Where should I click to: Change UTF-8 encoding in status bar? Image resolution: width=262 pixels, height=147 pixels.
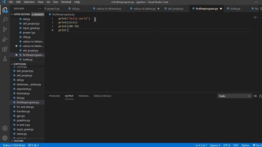(x=226, y=145)
